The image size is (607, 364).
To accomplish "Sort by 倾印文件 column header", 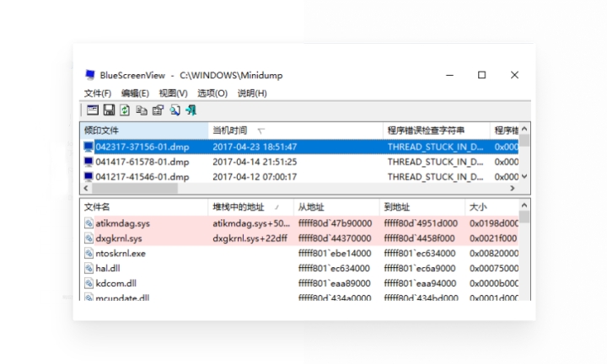I will point(144,131).
